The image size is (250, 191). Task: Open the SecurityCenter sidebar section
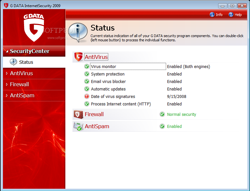pyautogui.click(x=34, y=51)
